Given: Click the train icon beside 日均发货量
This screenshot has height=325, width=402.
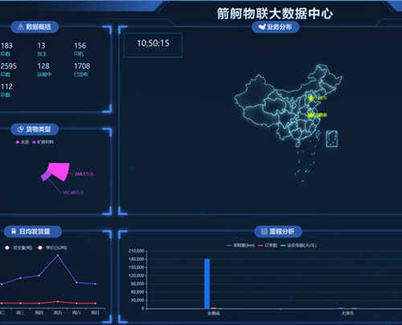Looking at the screenshot, I should tap(14, 231).
